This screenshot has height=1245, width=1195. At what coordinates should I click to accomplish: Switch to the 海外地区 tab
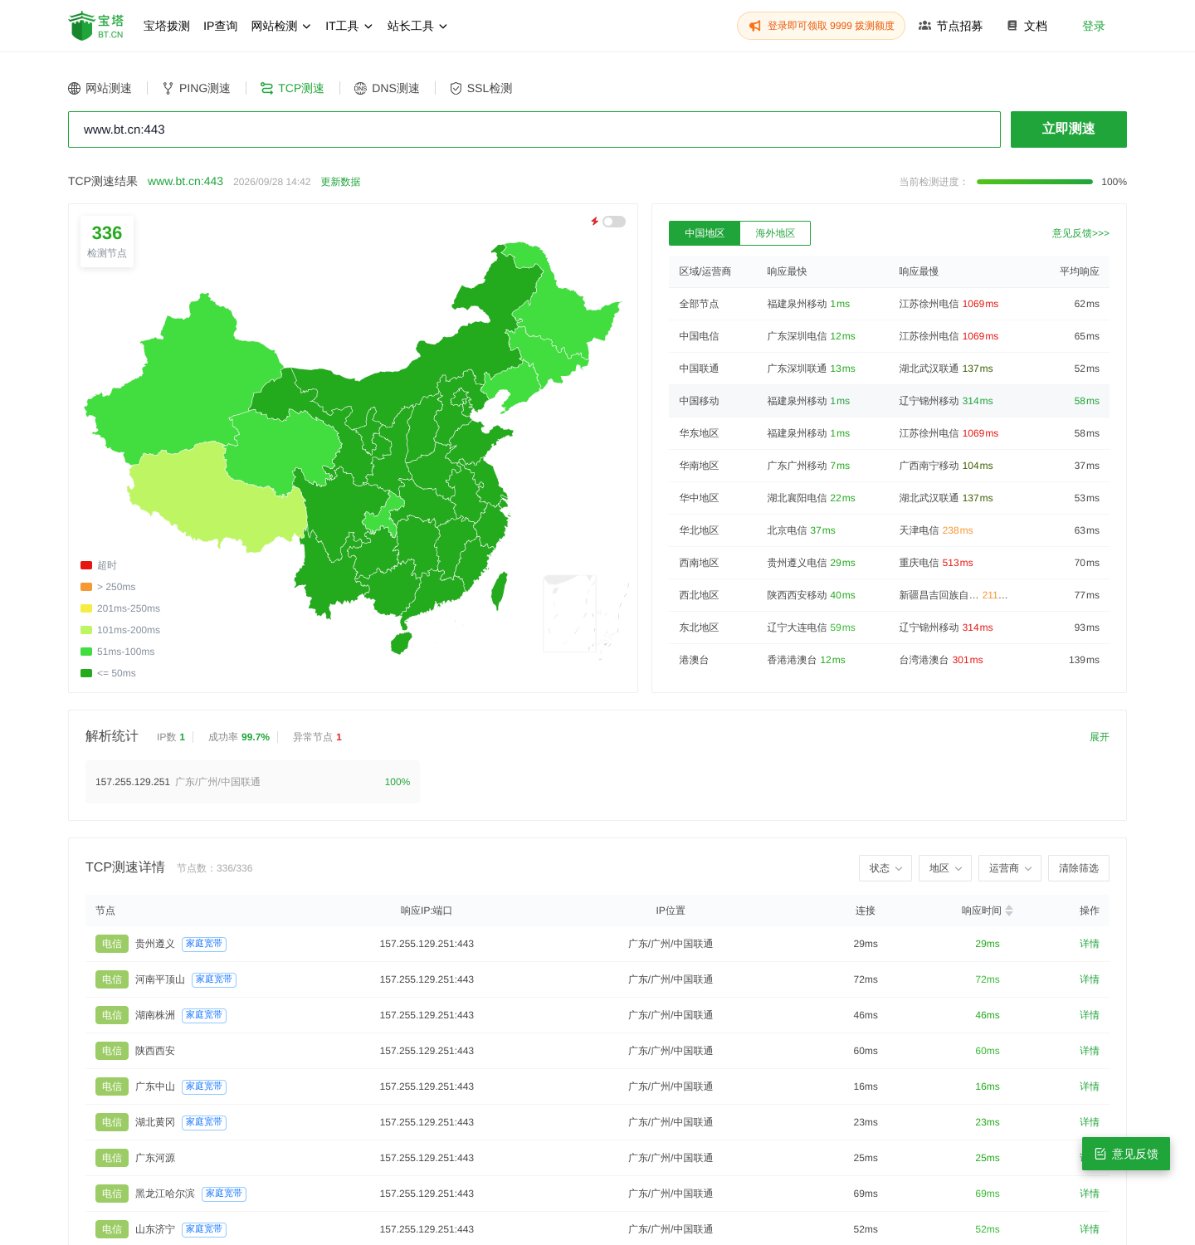775,233
